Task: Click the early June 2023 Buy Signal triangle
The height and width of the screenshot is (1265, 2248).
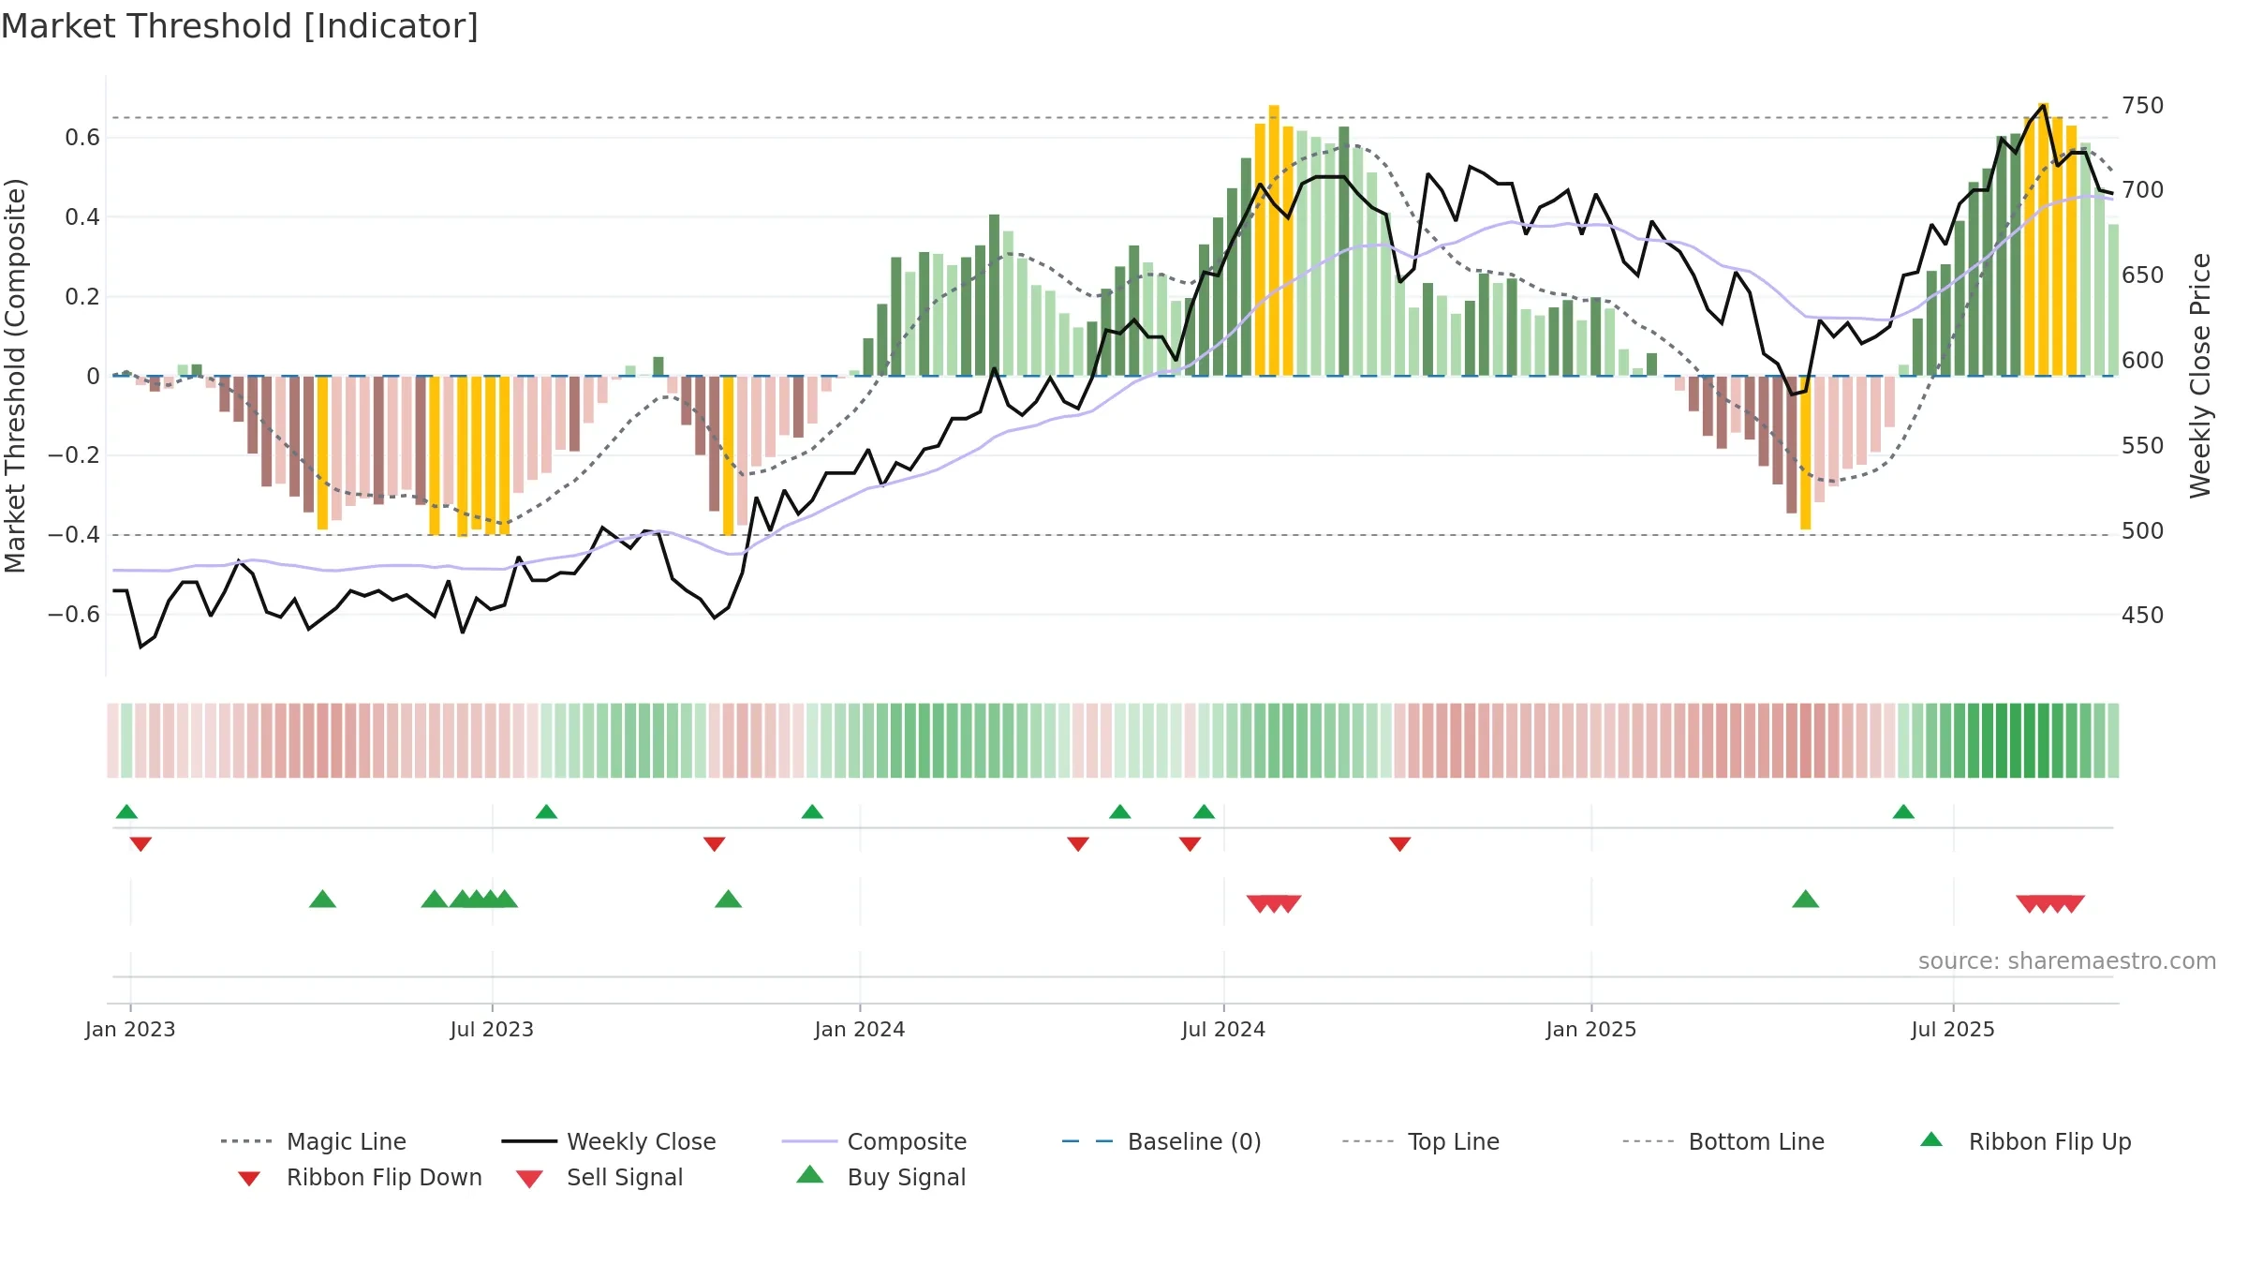Action: [x=434, y=900]
